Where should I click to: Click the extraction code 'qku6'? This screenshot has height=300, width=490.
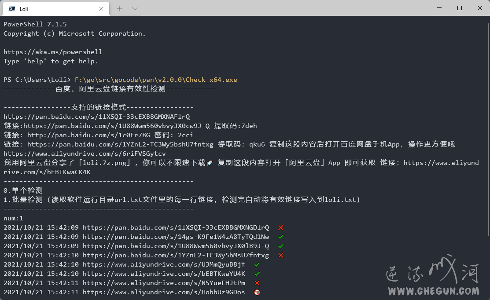tap(257, 144)
